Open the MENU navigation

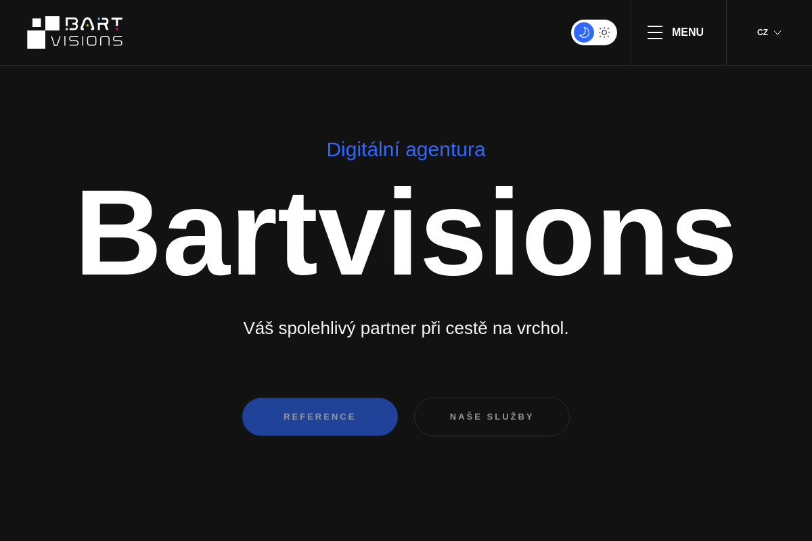coord(687,32)
